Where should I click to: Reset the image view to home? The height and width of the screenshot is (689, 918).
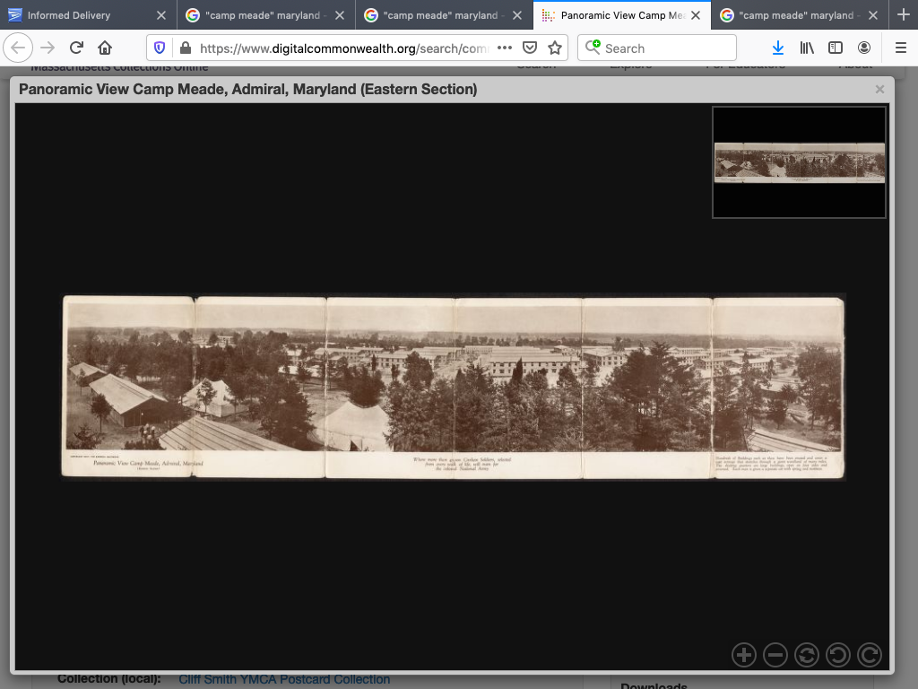pyautogui.click(x=807, y=655)
